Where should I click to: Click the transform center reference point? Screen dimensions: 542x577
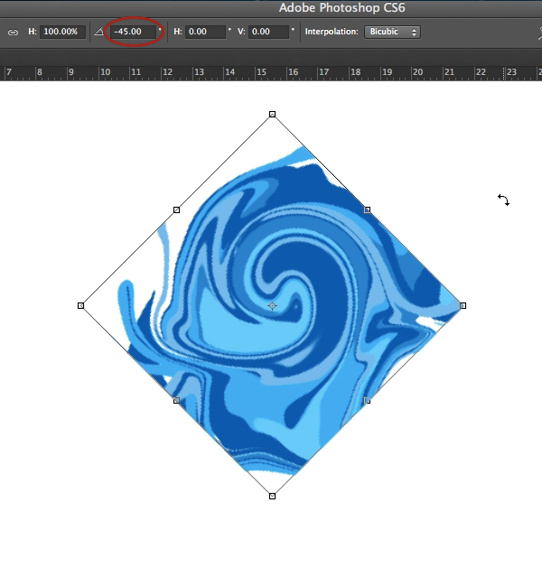tap(272, 306)
